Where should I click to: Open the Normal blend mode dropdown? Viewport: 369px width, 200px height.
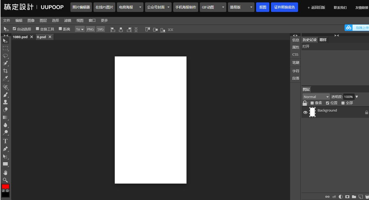(x=316, y=97)
